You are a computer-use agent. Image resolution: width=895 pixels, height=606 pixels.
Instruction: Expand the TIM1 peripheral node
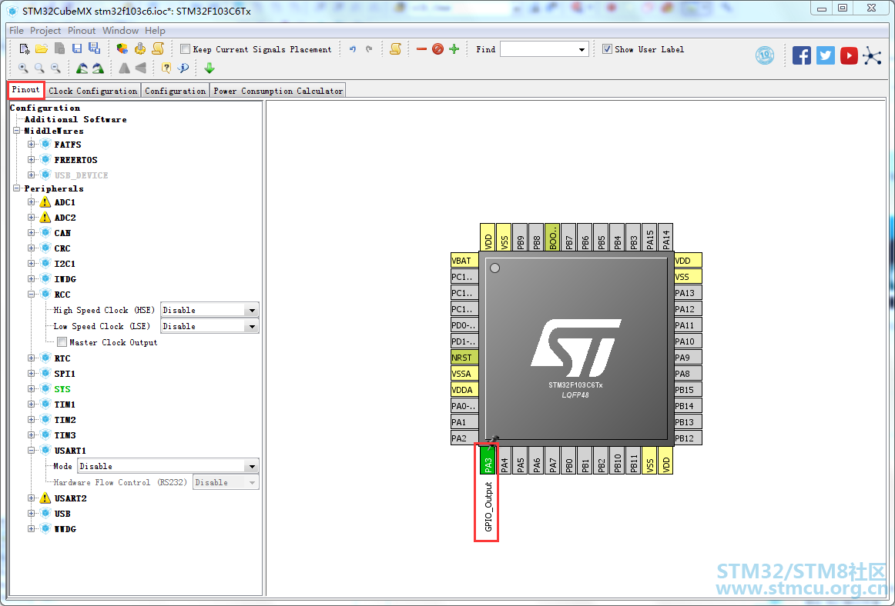click(32, 405)
